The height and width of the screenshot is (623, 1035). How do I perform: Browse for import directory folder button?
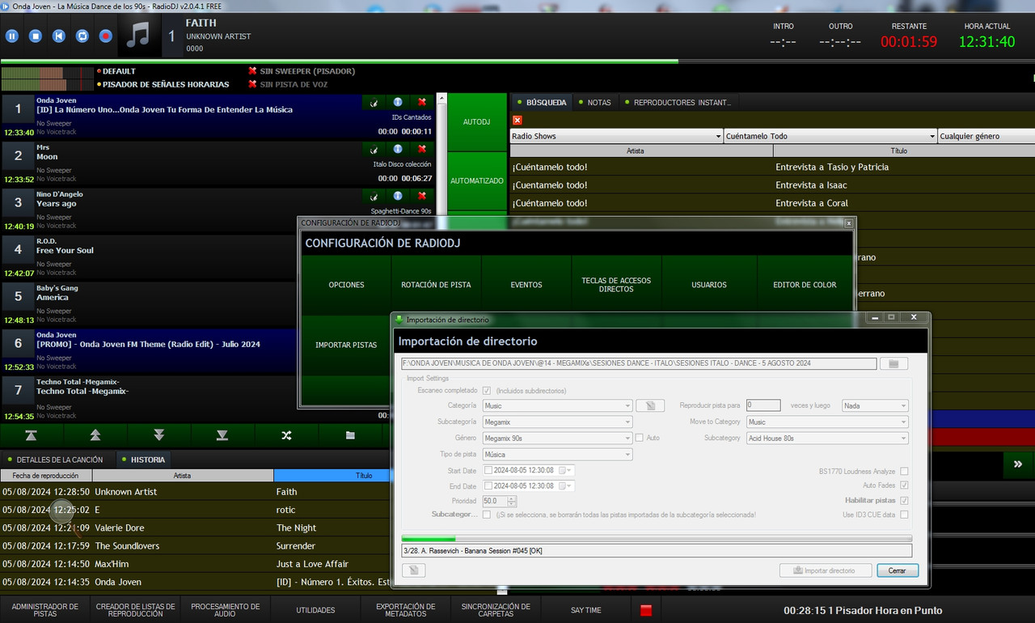(893, 364)
